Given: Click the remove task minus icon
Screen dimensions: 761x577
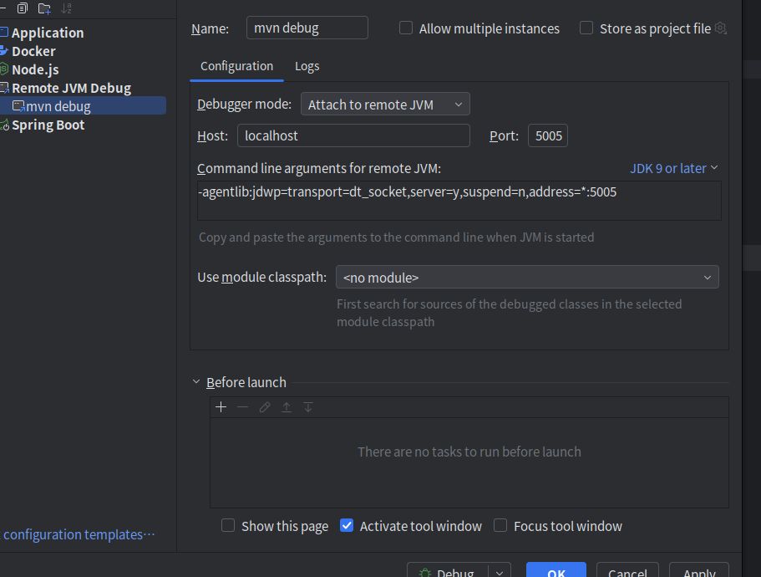Looking at the screenshot, I should (x=243, y=407).
